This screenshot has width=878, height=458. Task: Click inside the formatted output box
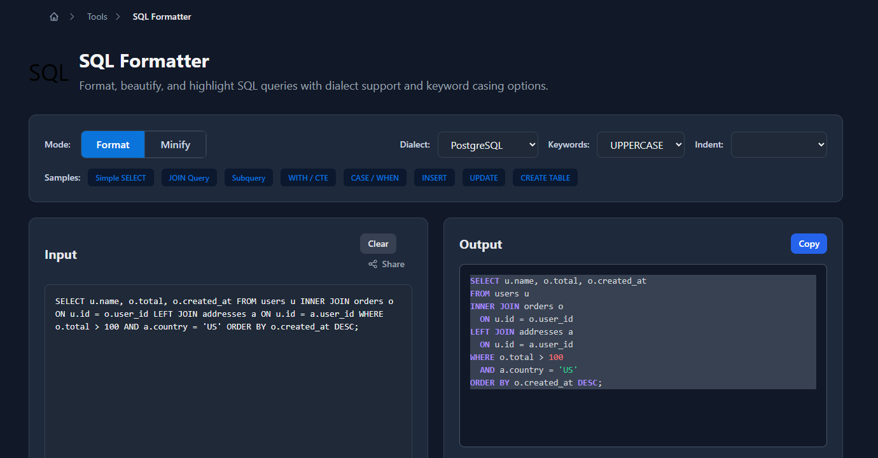[x=643, y=356]
